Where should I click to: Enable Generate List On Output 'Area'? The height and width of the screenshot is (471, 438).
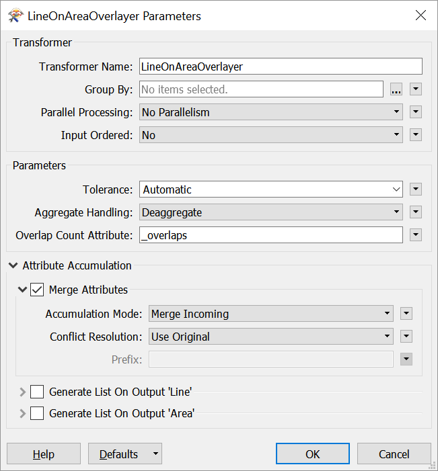(x=37, y=413)
